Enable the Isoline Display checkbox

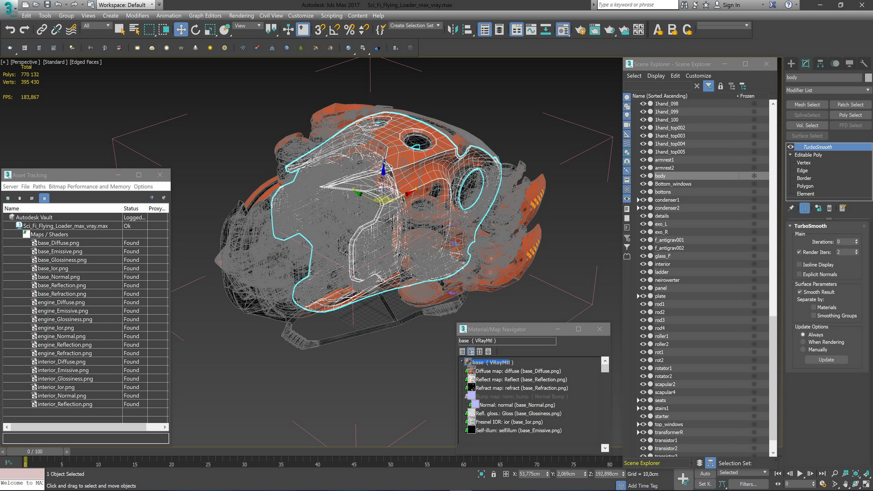(799, 265)
